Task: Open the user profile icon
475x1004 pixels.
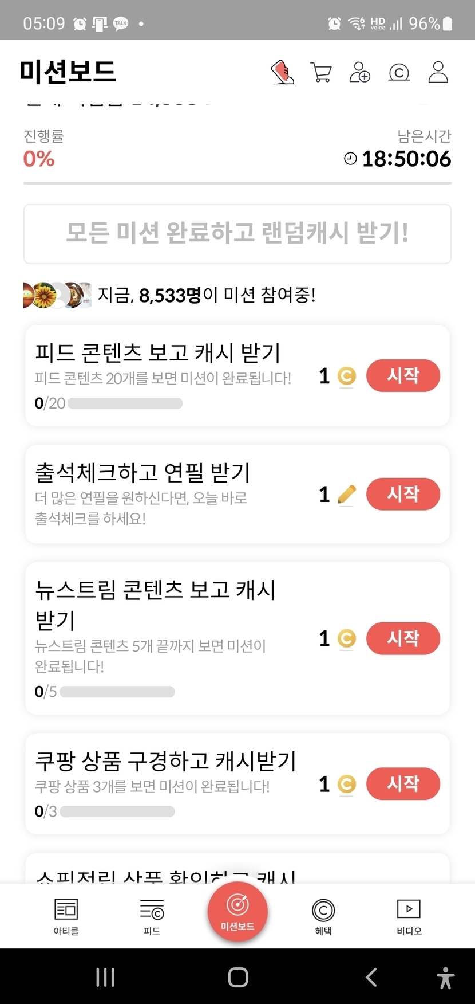Action: tap(438, 73)
